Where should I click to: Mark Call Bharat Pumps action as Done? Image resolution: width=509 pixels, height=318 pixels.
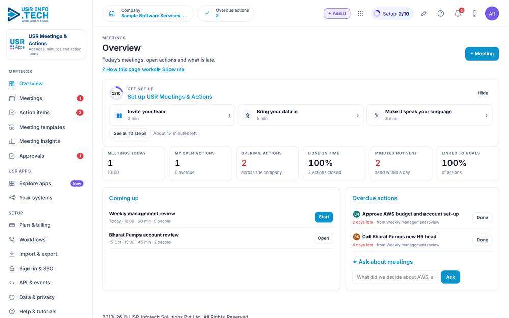482,240
